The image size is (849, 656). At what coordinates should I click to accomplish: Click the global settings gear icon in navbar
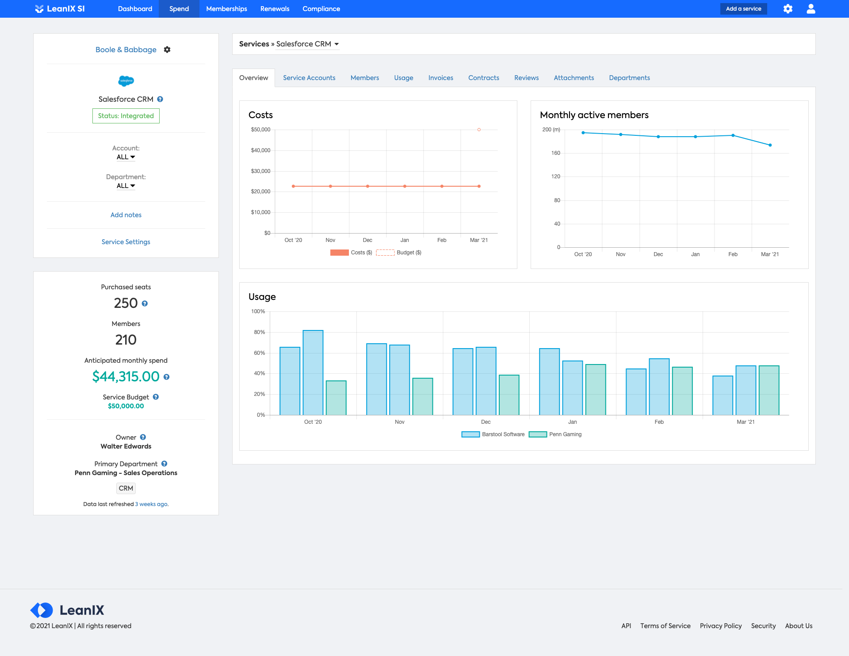(787, 9)
